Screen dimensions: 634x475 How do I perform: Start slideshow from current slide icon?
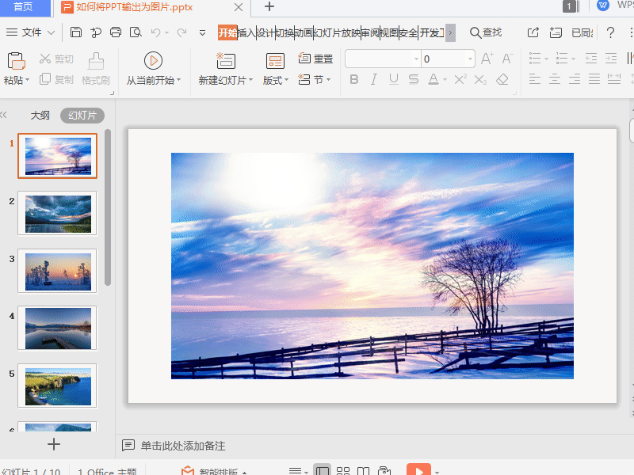154,61
